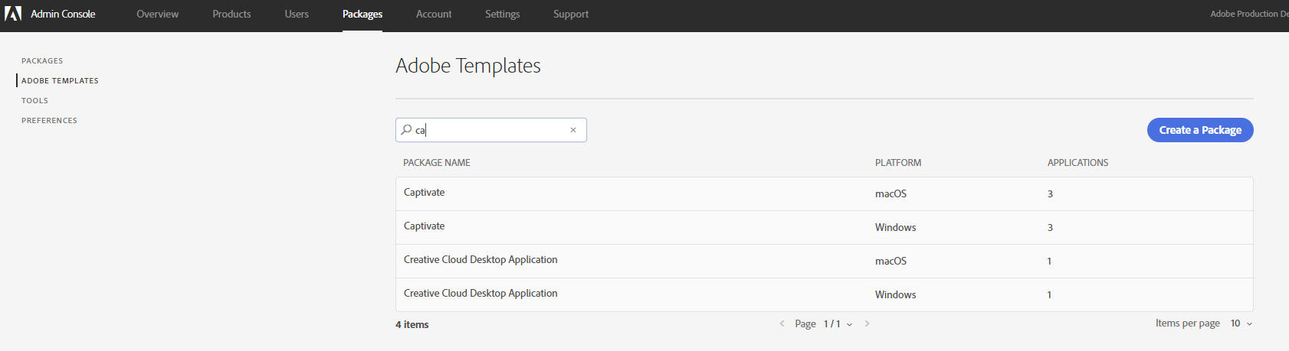Clear the search field with X icon
The width and height of the screenshot is (1289, 351).
tap(572, 130)
